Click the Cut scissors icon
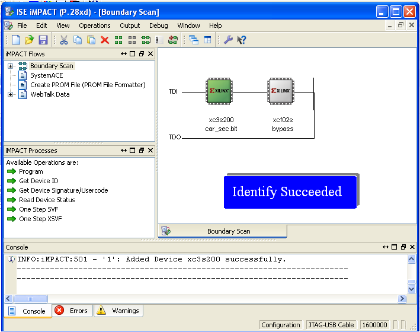 coord(63,40)
